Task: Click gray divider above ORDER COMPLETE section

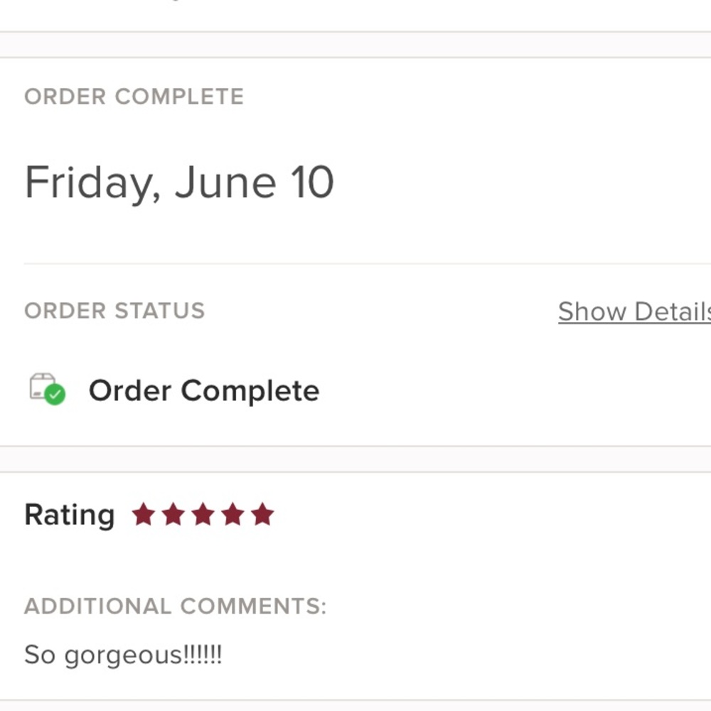Action: [x=355, y=44]
